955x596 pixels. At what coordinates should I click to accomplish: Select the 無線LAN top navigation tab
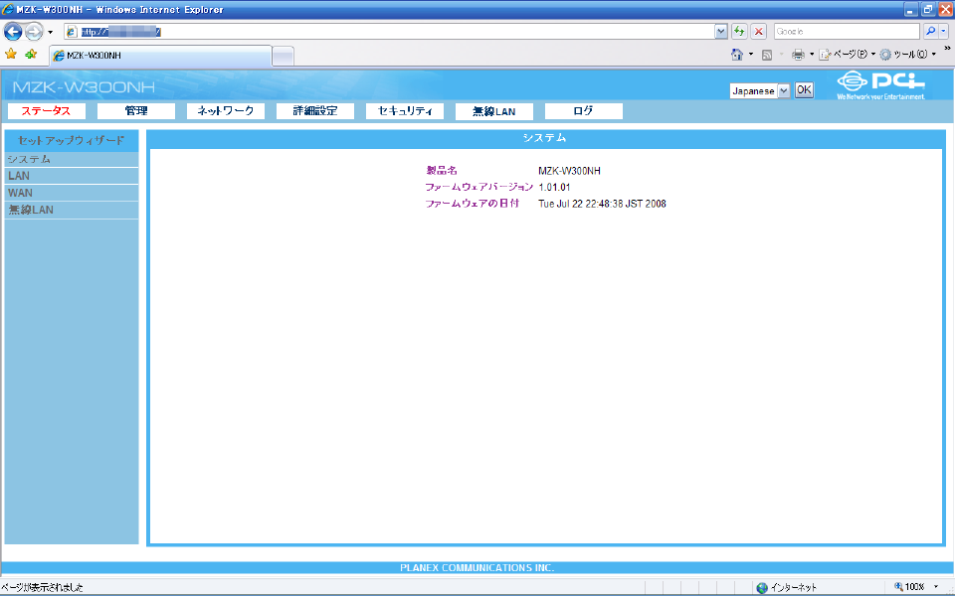pyautogui.click(x=494, y=111)
